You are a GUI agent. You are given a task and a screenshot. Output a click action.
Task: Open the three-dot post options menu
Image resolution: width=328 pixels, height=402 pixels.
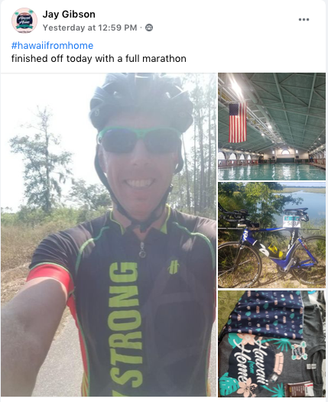pyautogui.click(x=304, y=19)
